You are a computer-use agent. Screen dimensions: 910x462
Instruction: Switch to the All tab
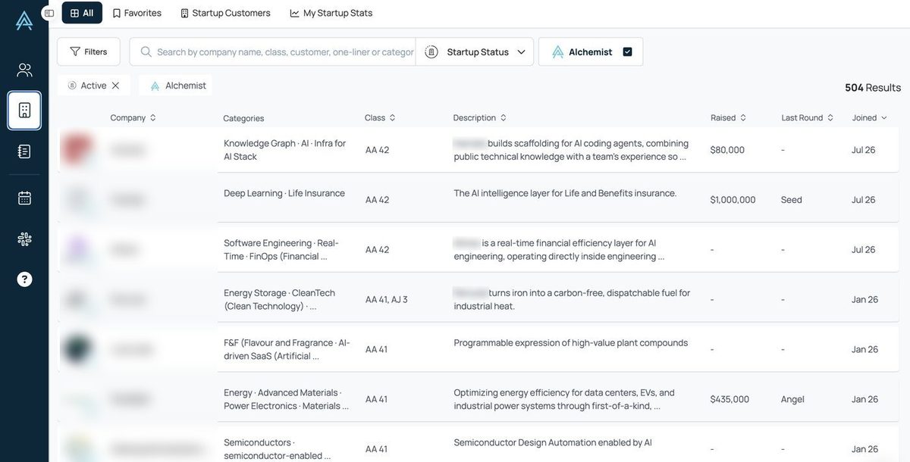coord(82,13)
